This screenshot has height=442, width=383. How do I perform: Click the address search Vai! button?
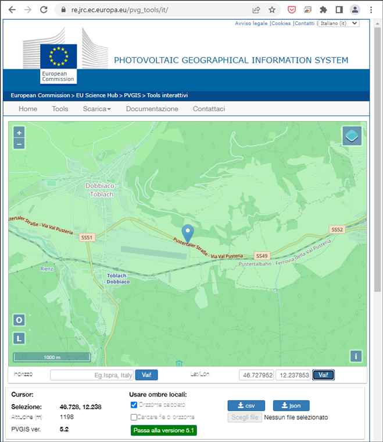[x=146, y=375]
